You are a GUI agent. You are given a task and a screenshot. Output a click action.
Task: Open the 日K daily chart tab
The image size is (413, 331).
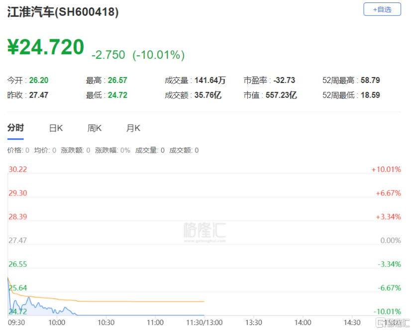pos(56,128)
